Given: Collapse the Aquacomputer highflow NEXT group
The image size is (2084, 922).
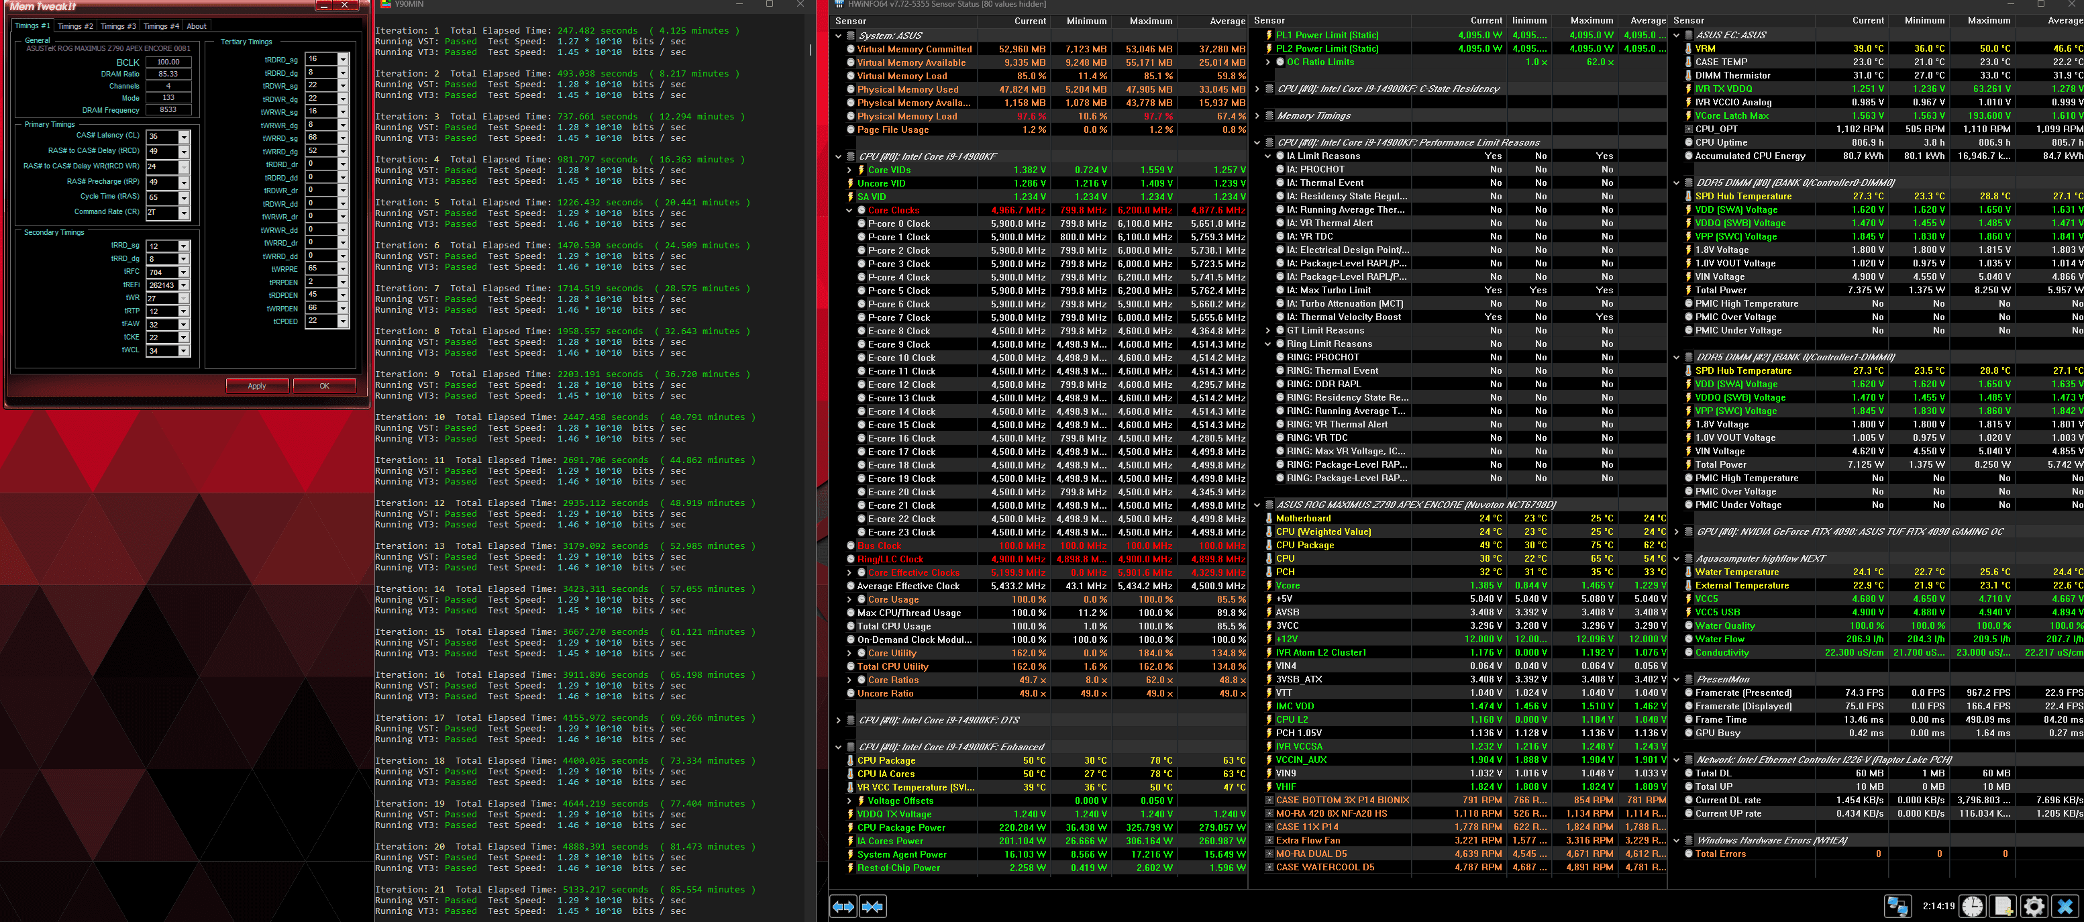Looking at the screenshot, I should (1676, 558).
